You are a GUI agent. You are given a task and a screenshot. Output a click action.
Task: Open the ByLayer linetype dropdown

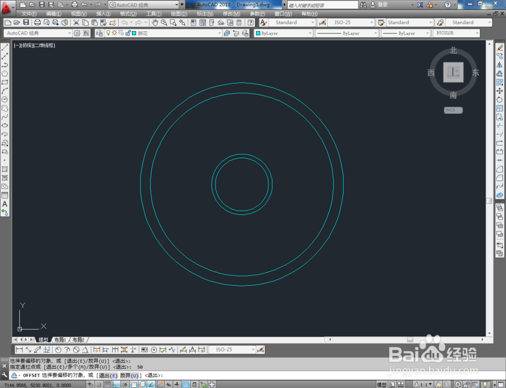tap(375, 33)
